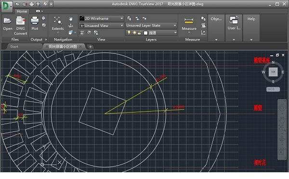The image size is (289, 179).
Task: Click the Preview icon in the Output panel
Action: pos(44,25)
